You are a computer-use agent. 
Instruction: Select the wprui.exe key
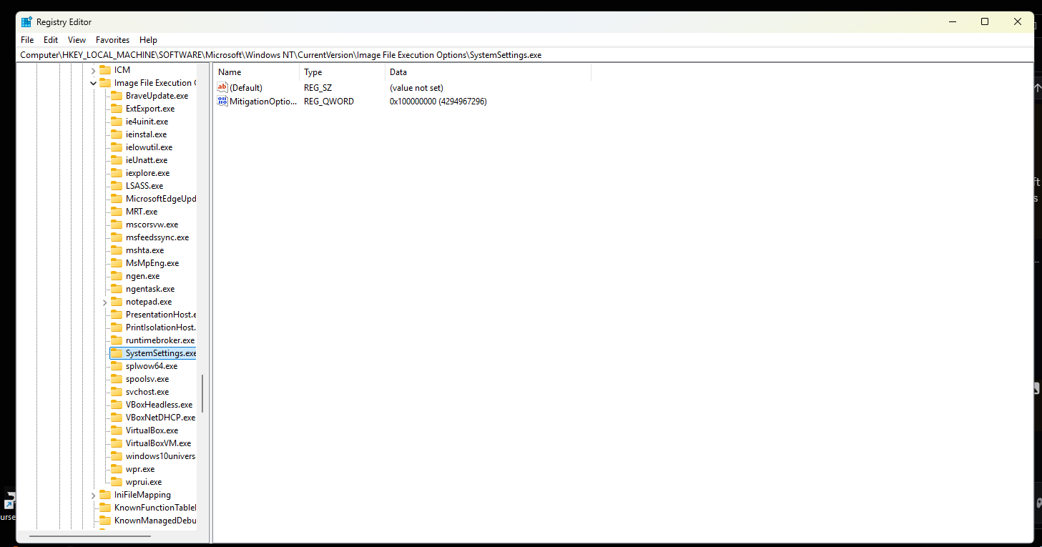click(144, 482)
